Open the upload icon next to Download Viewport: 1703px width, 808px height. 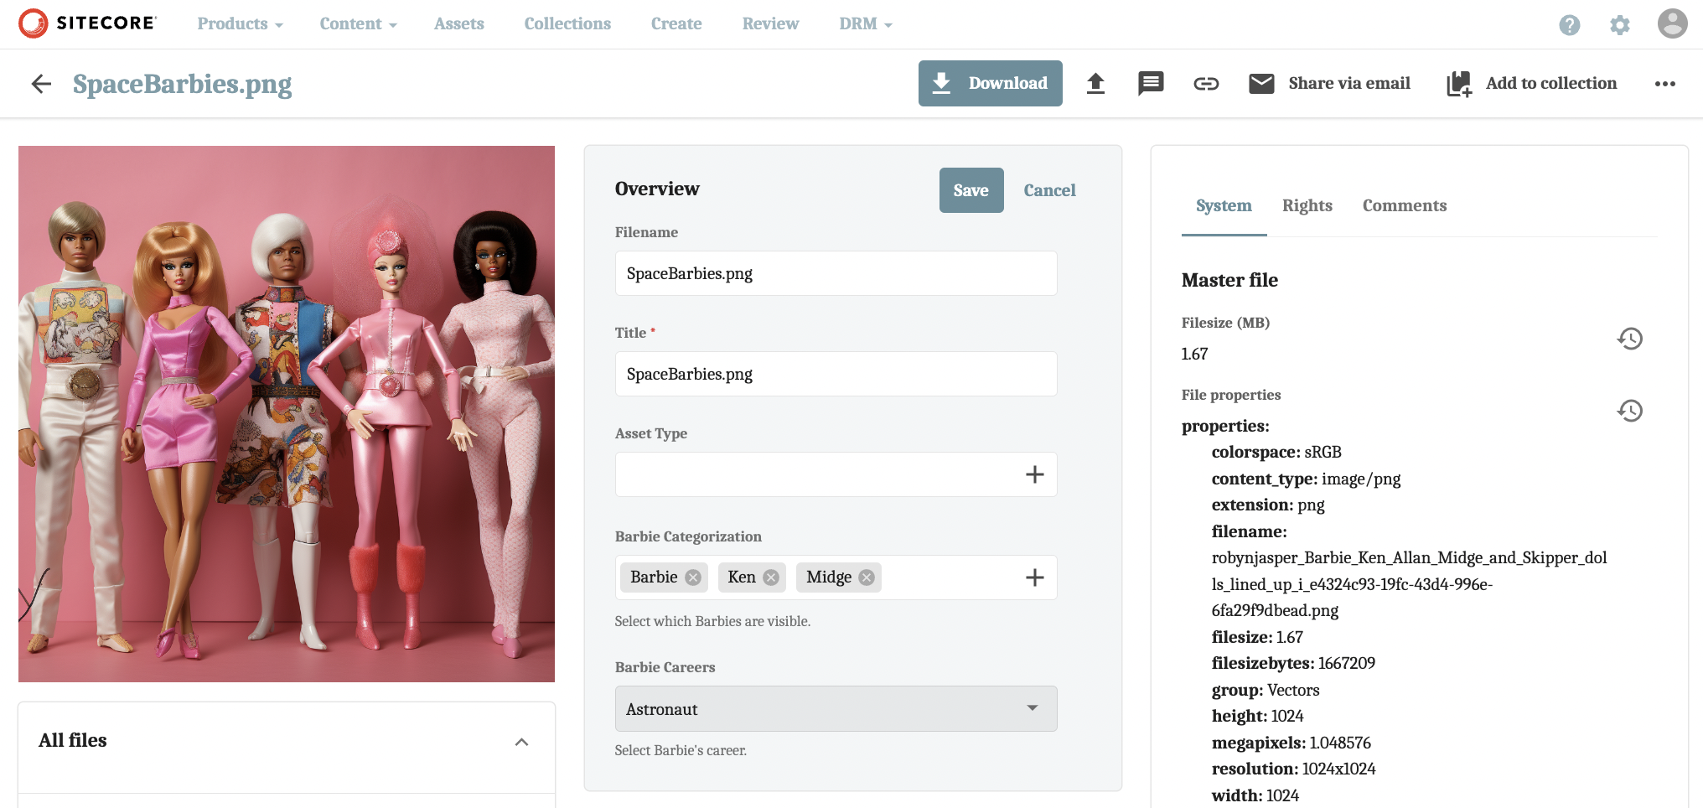(x=1096, y=83)
